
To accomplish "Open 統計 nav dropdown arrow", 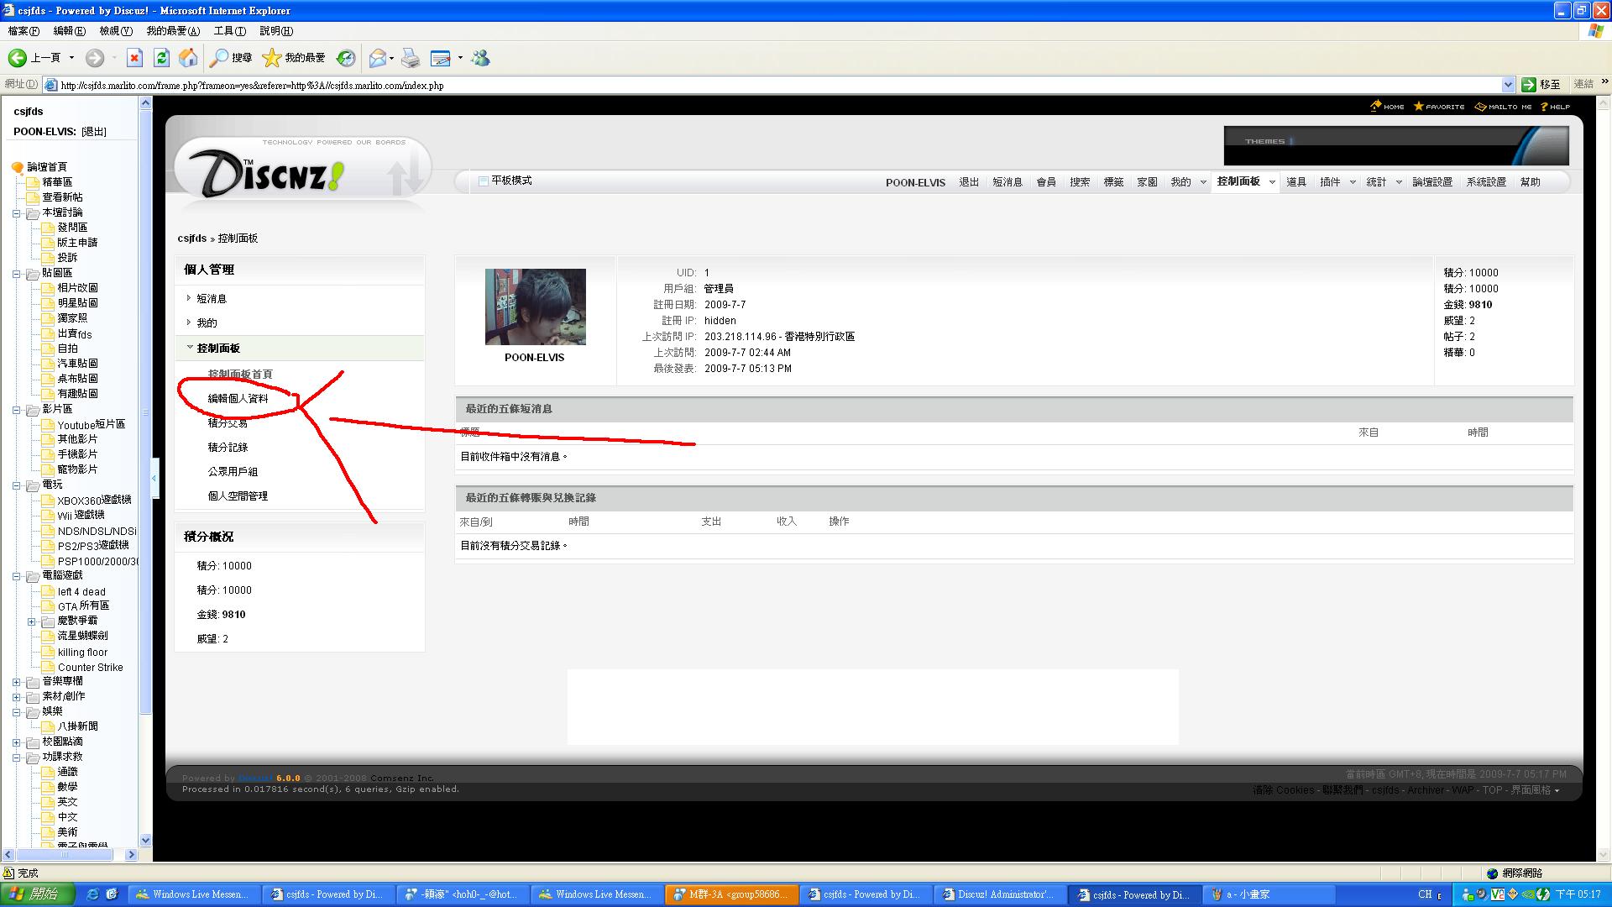I will click(x=1399, y=182).
